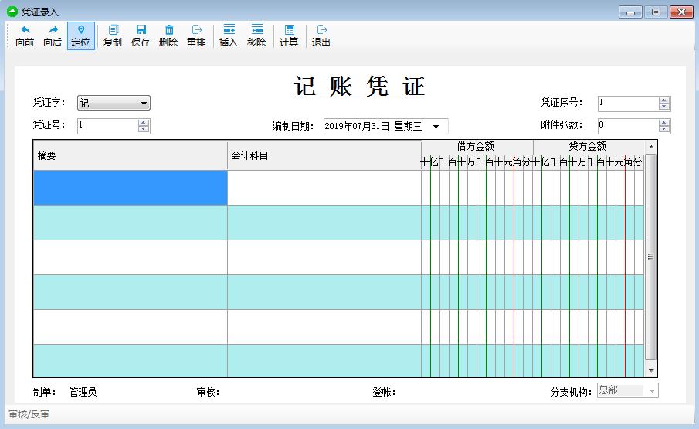Screen dimensions: 699x429
Task: Increase 凭证号 with up arrow
Action: tap(144, 123)
